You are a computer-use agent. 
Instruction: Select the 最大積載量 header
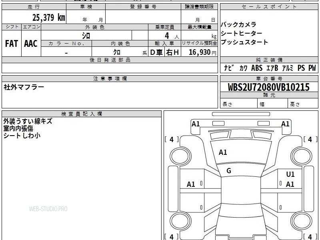click(199, 27)
